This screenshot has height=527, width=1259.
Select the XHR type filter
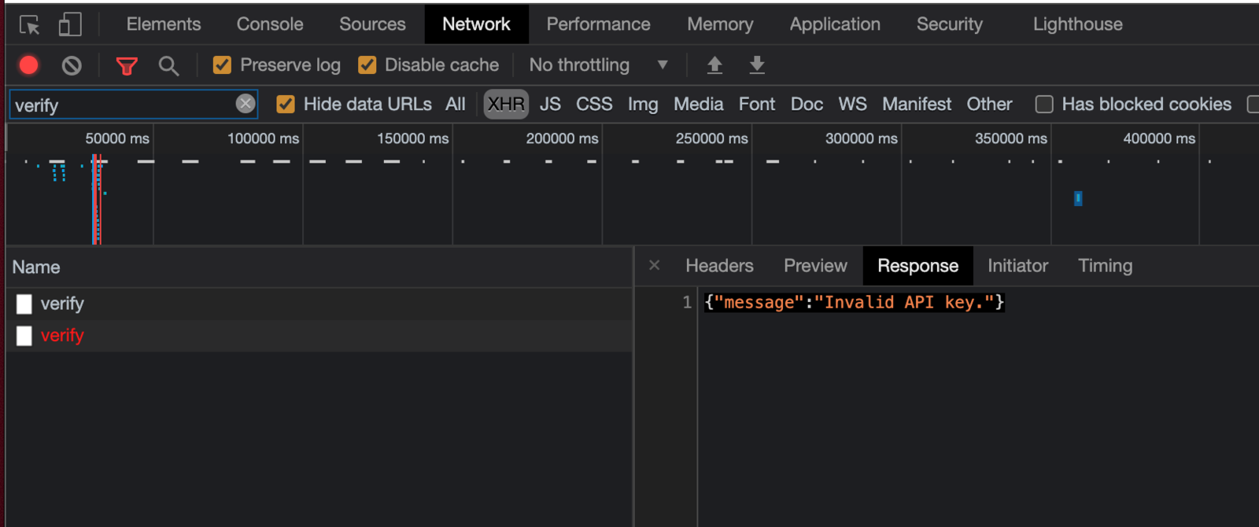(x=506, y=104)
